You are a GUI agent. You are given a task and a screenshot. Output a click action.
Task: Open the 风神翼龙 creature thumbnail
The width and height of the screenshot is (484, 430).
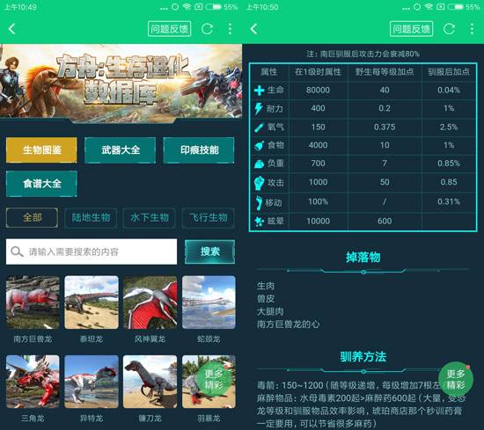[x=150, y=302]
